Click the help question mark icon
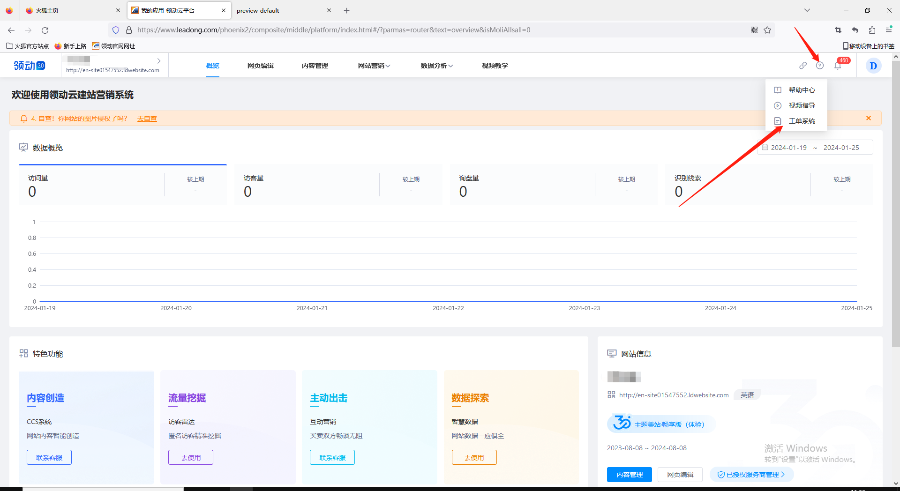The height and width of the screenshot is (491, 900). (x=819, y=66)
